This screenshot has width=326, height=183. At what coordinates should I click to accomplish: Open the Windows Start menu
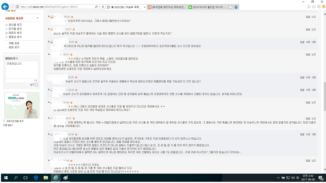pyautogui.click(x=6, y=178)
